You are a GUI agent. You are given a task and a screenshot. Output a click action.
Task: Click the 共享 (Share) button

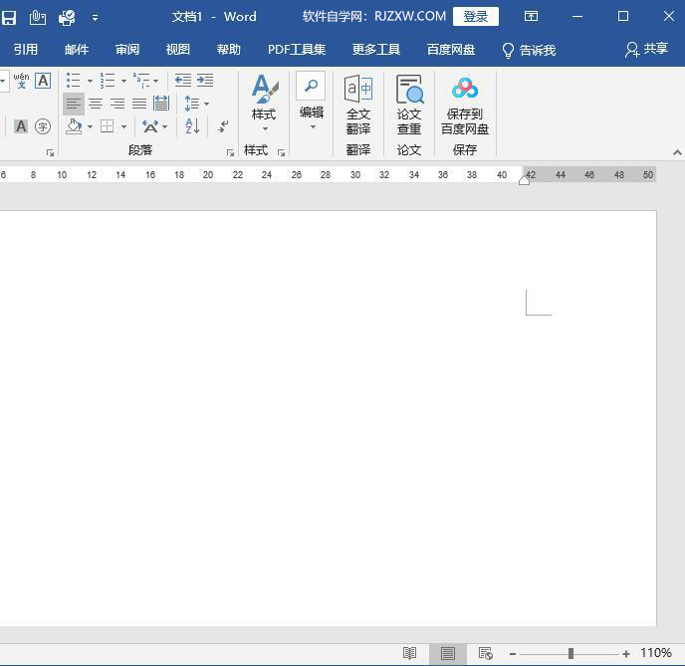[x=646, y=50]
